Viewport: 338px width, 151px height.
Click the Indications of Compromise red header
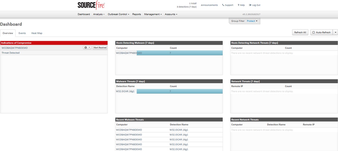coord(54,43)
